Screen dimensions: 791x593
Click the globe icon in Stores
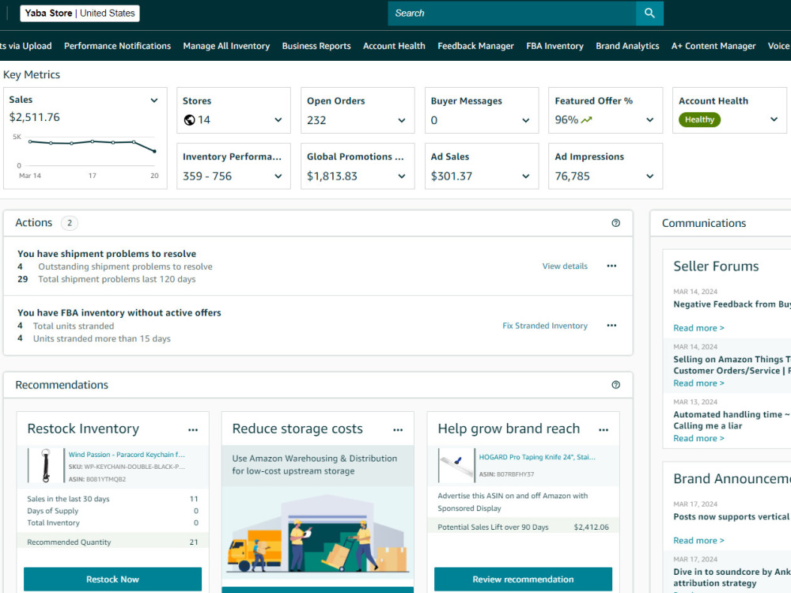tap(189, 120)
